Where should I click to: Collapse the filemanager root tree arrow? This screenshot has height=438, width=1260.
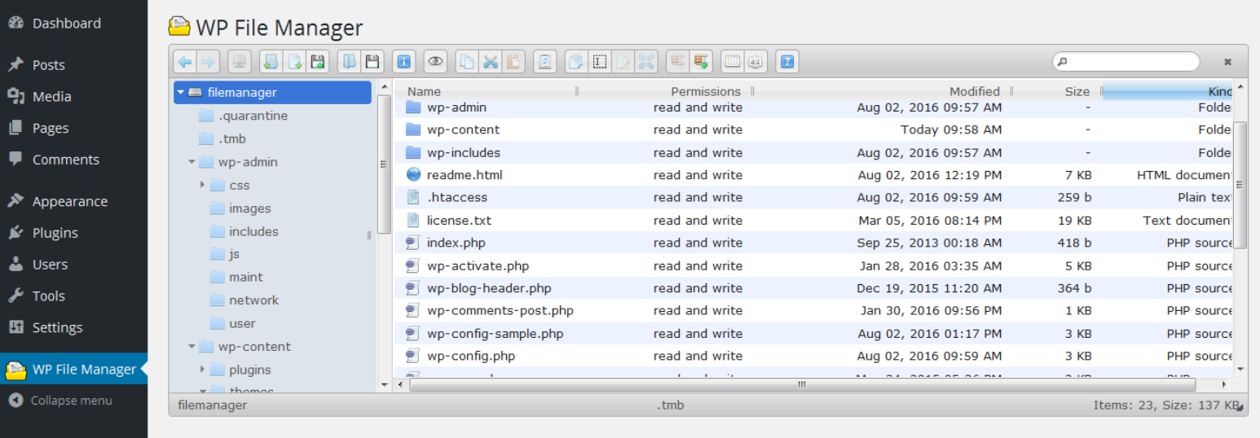tap(180, 92)
